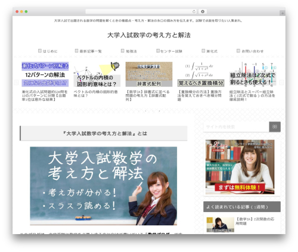Open the 組立除法とスーパー組立除法 article link
298x252 pixels.
click(252, 95)
